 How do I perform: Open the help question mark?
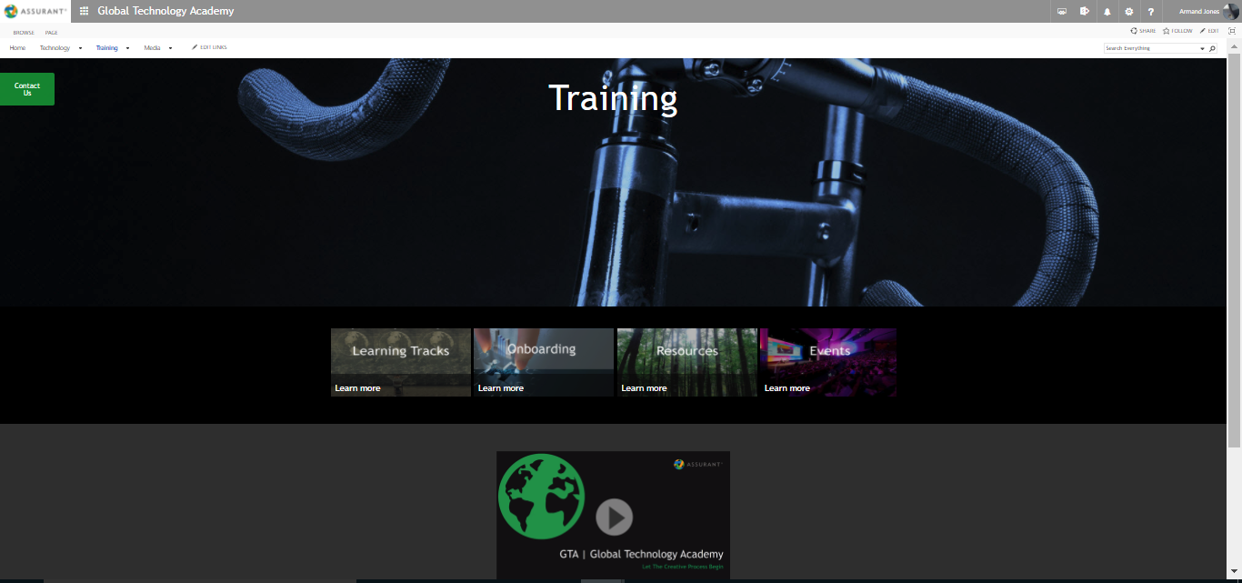coord(1151,12)
